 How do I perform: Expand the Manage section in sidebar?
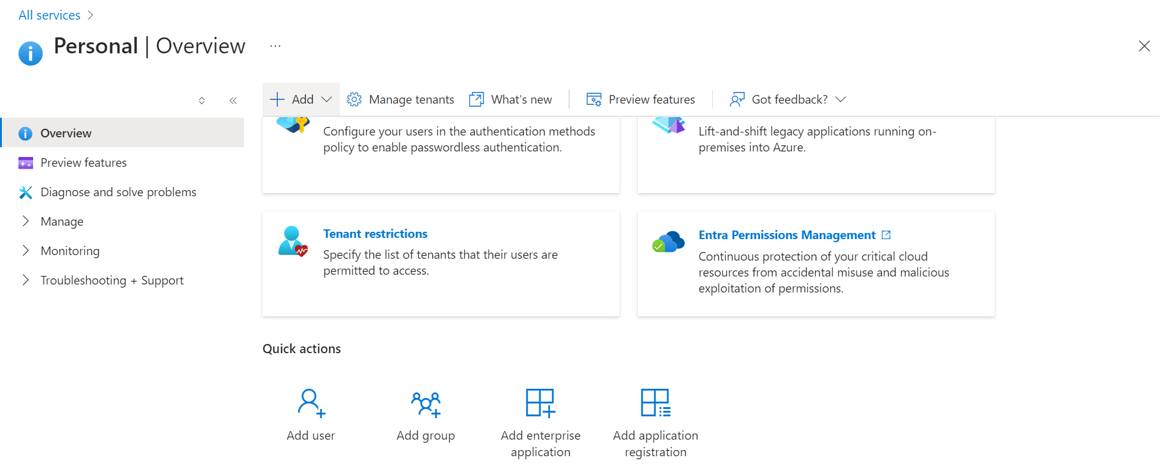pyautogui.click(x=26, y=221)
